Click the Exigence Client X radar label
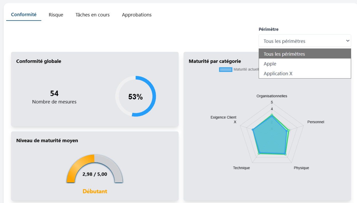357x203 pixels. click(x=223, y=120)
